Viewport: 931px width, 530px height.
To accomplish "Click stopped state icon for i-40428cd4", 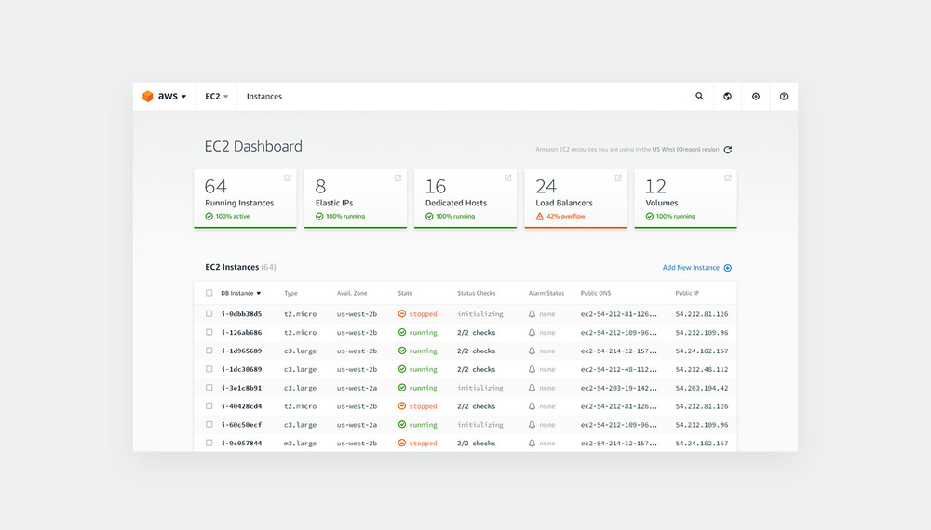I will click(402, 406).
